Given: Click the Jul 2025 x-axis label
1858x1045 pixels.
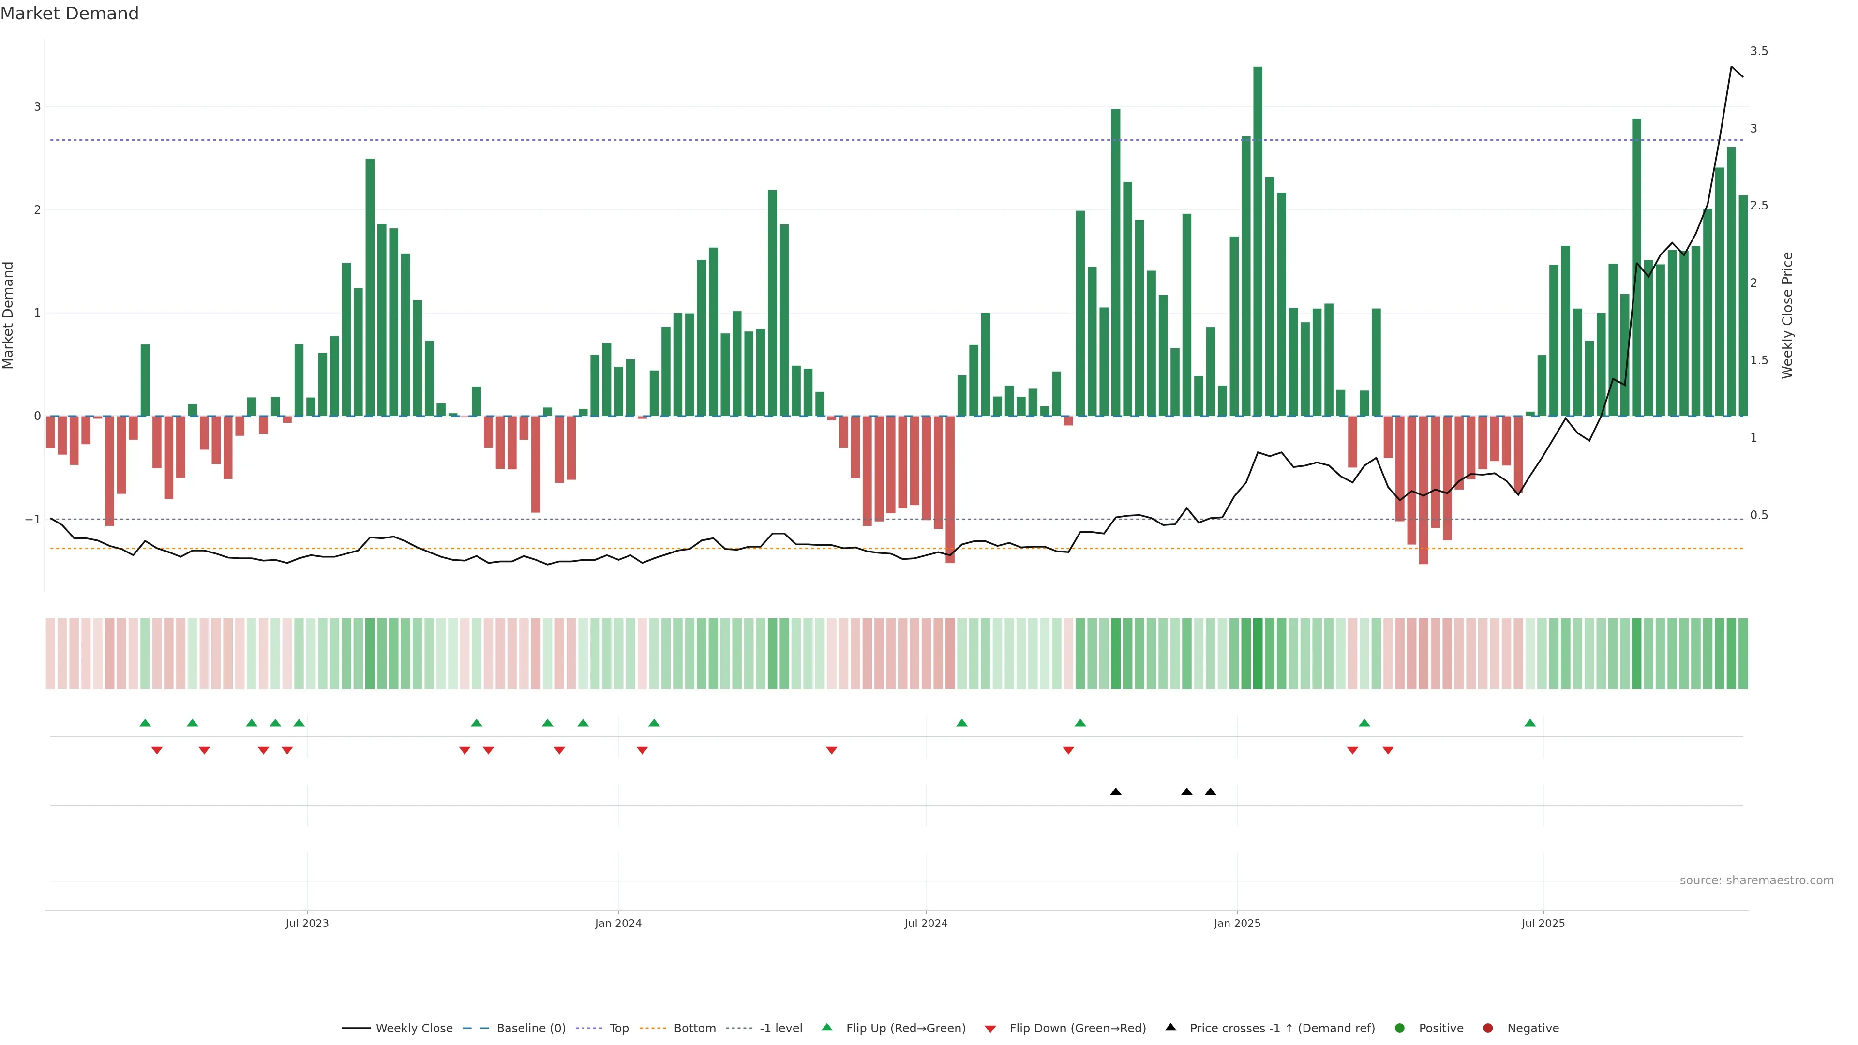Looking at the screenshot, I should click(1543, 923).
